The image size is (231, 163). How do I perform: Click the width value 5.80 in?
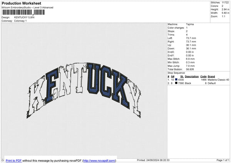pos(225,13)
